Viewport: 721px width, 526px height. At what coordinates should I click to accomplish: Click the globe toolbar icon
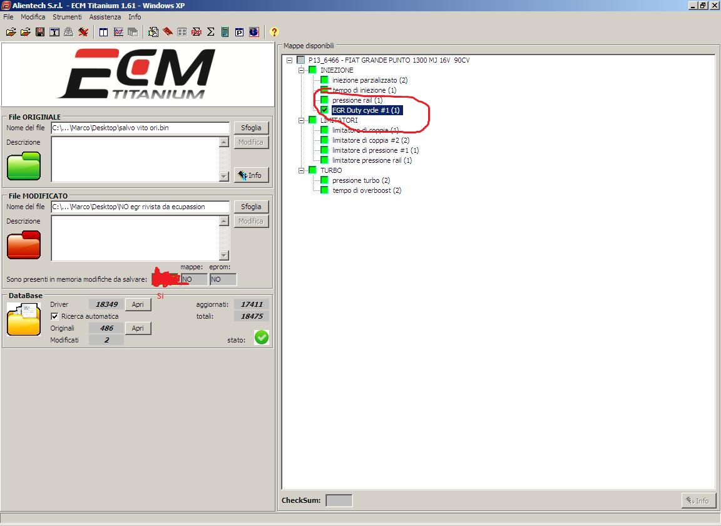(254, 32)
